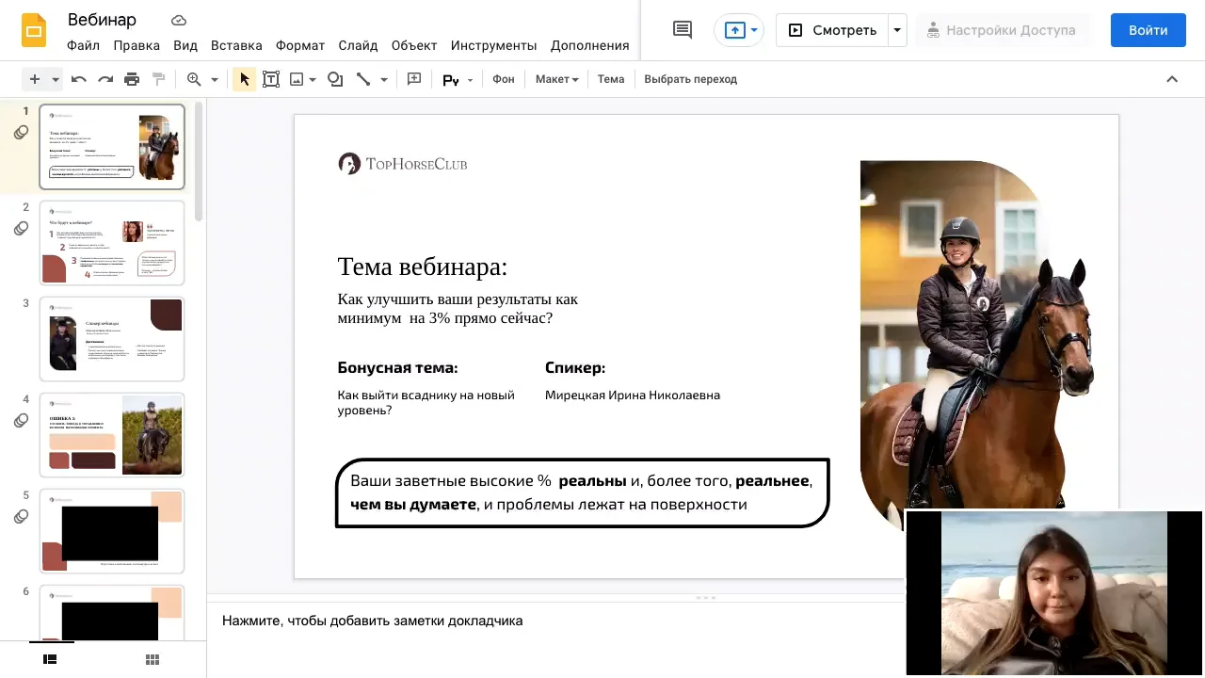Open the Вставка menu

tap(236, 45)
